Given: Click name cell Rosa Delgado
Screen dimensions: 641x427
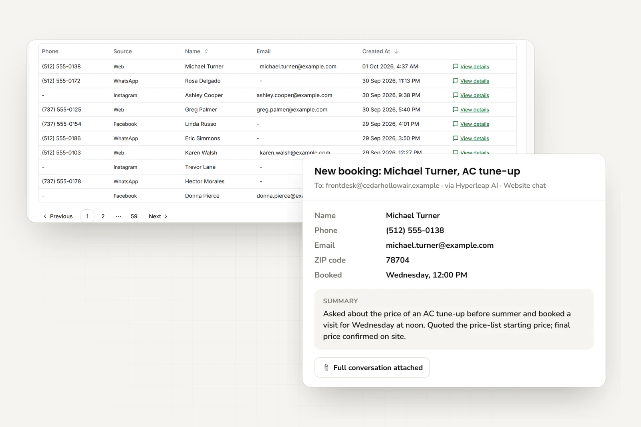Looking at the screenshot, I should [x=203, y=81].
